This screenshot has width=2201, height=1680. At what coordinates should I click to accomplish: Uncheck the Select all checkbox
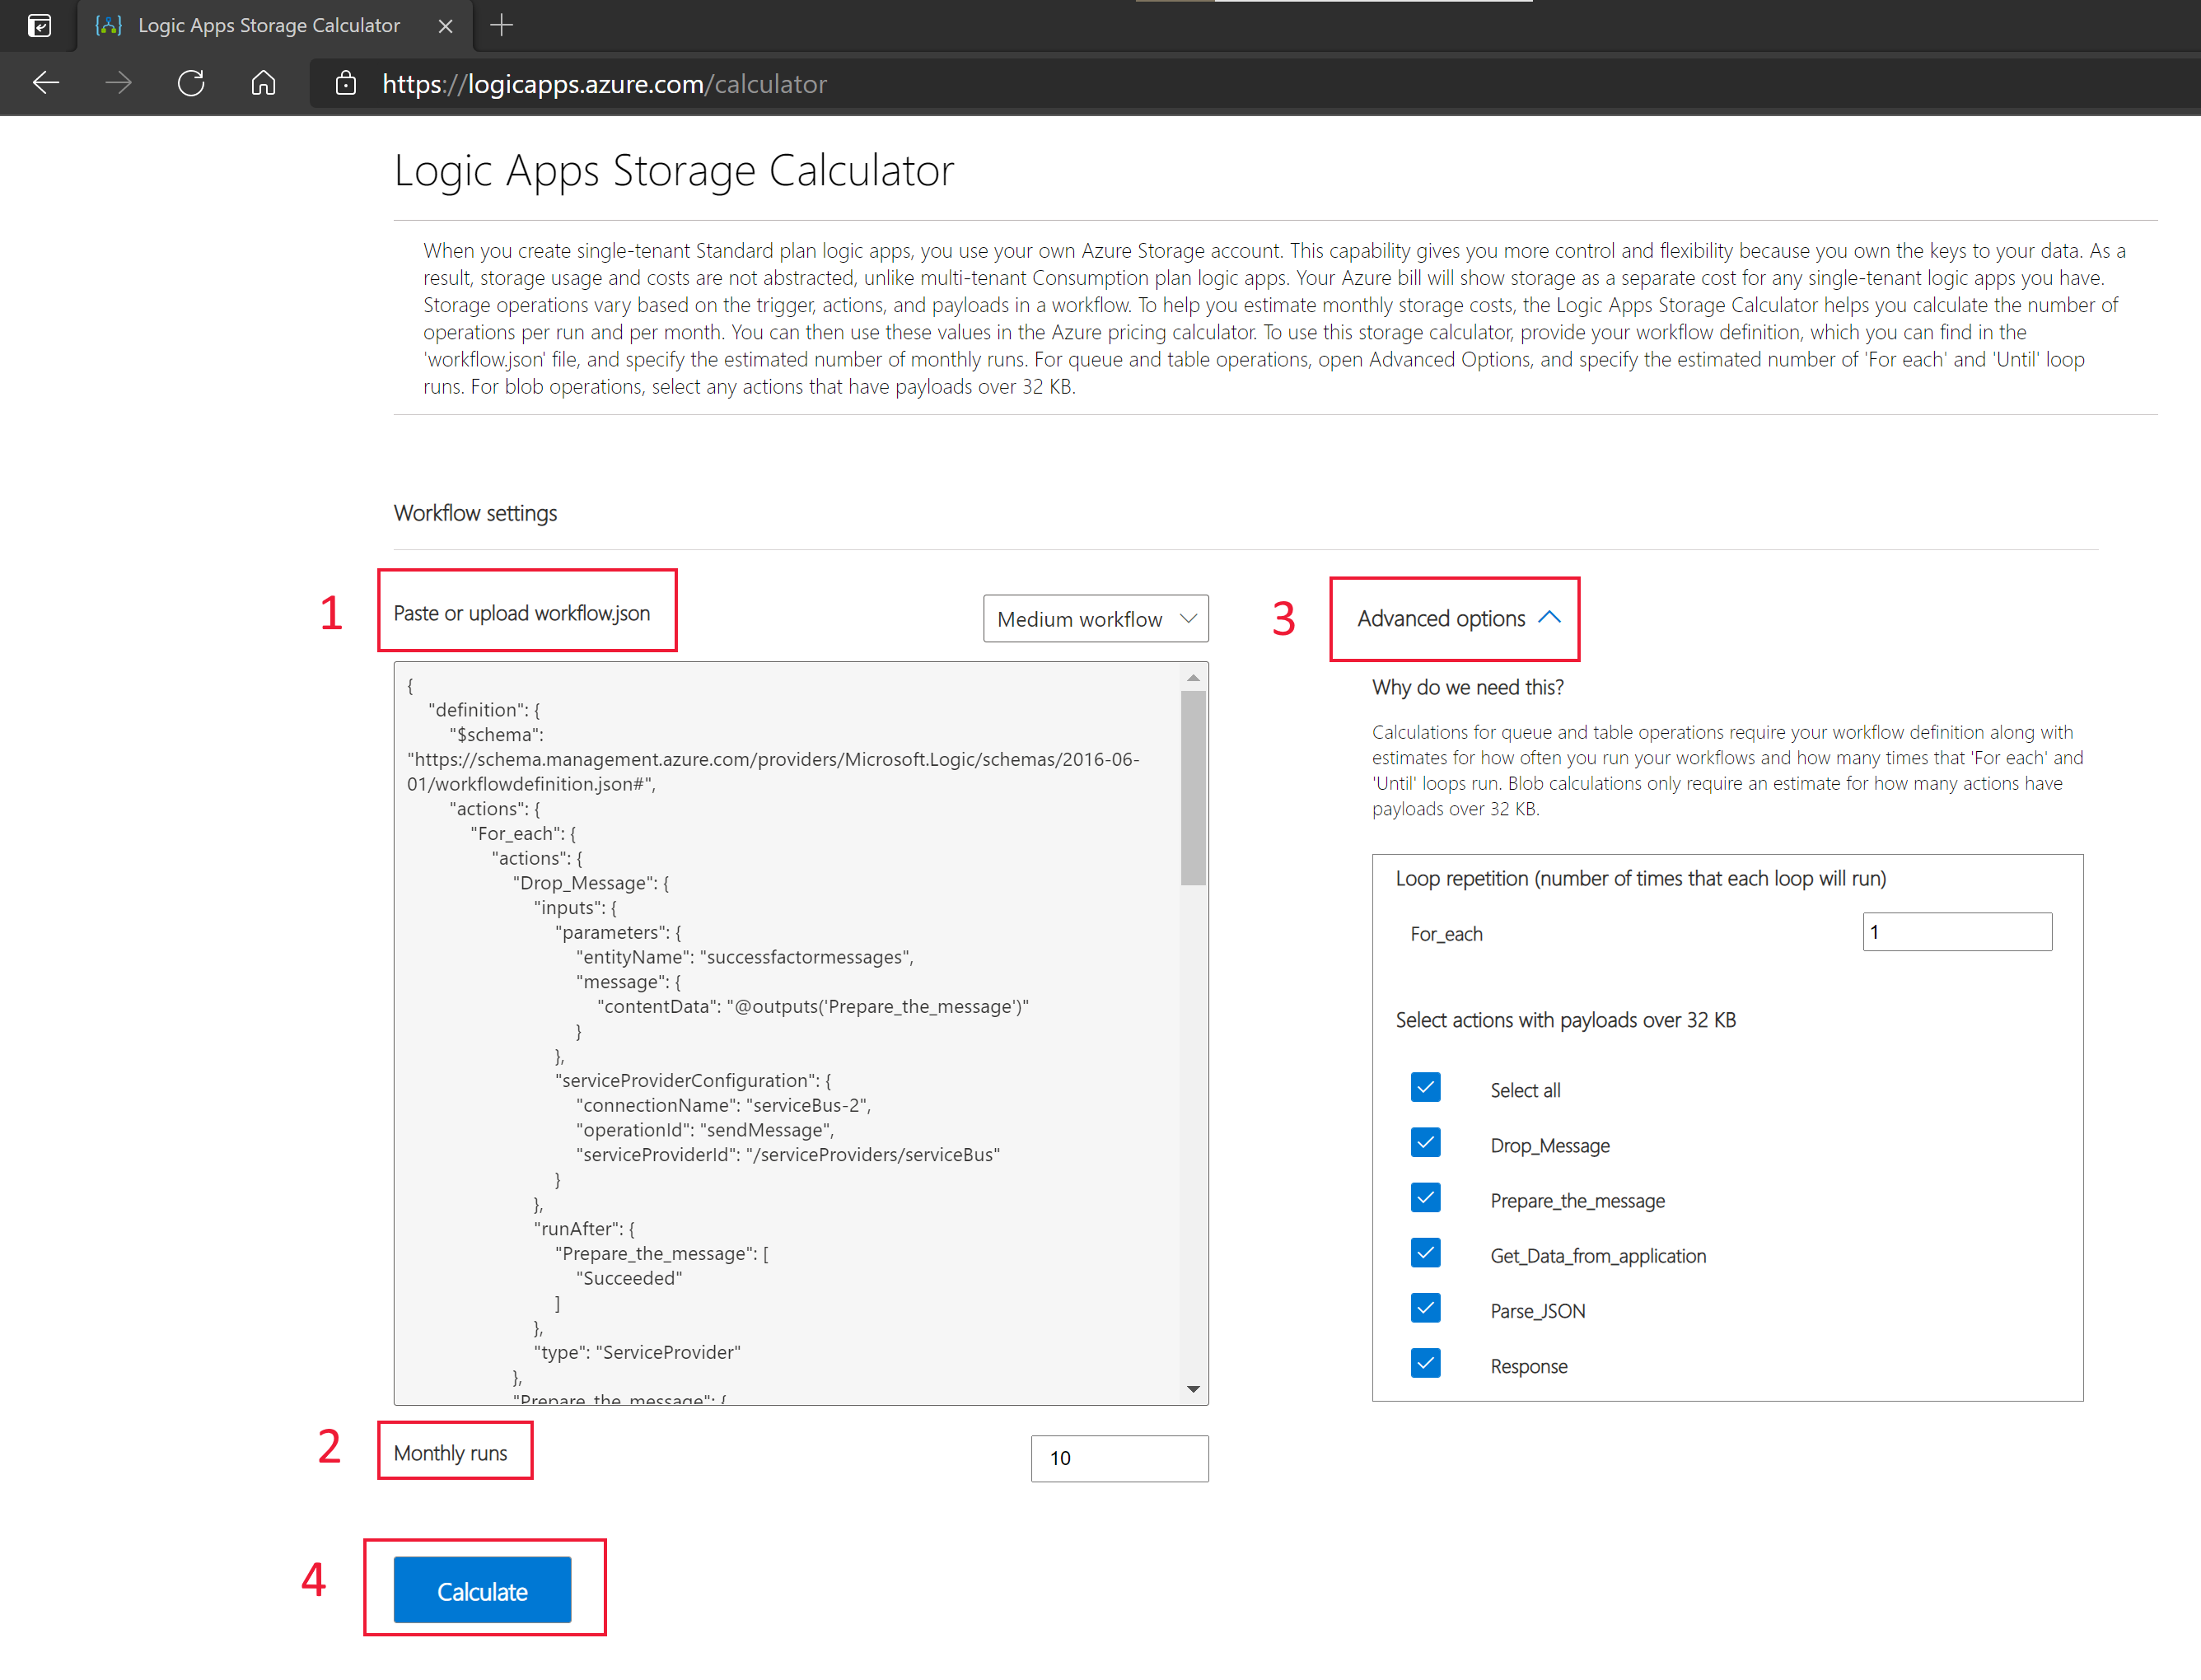tap(1425, 1087)
